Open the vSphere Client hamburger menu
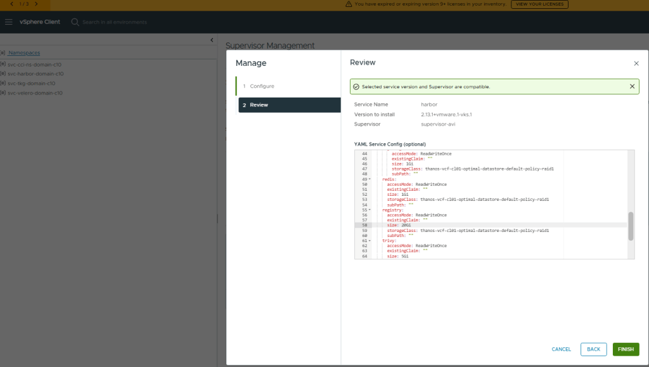Screen dimensions: 649x367 [x=9, y=22]
